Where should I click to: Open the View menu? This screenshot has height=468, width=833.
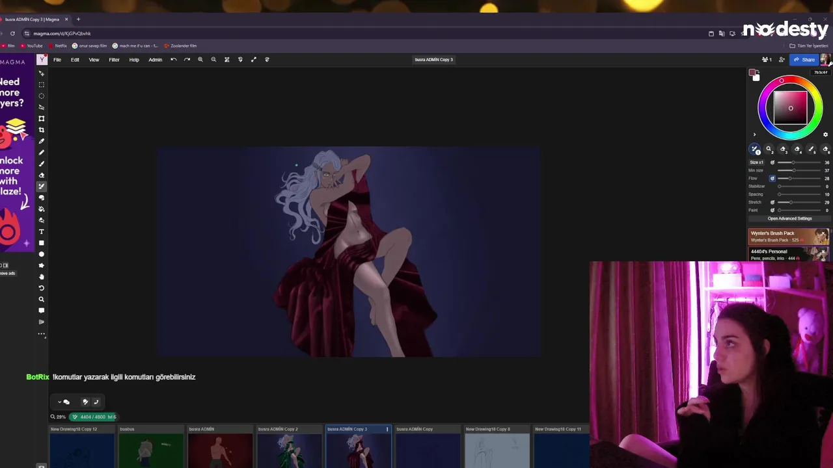point(94,60)
